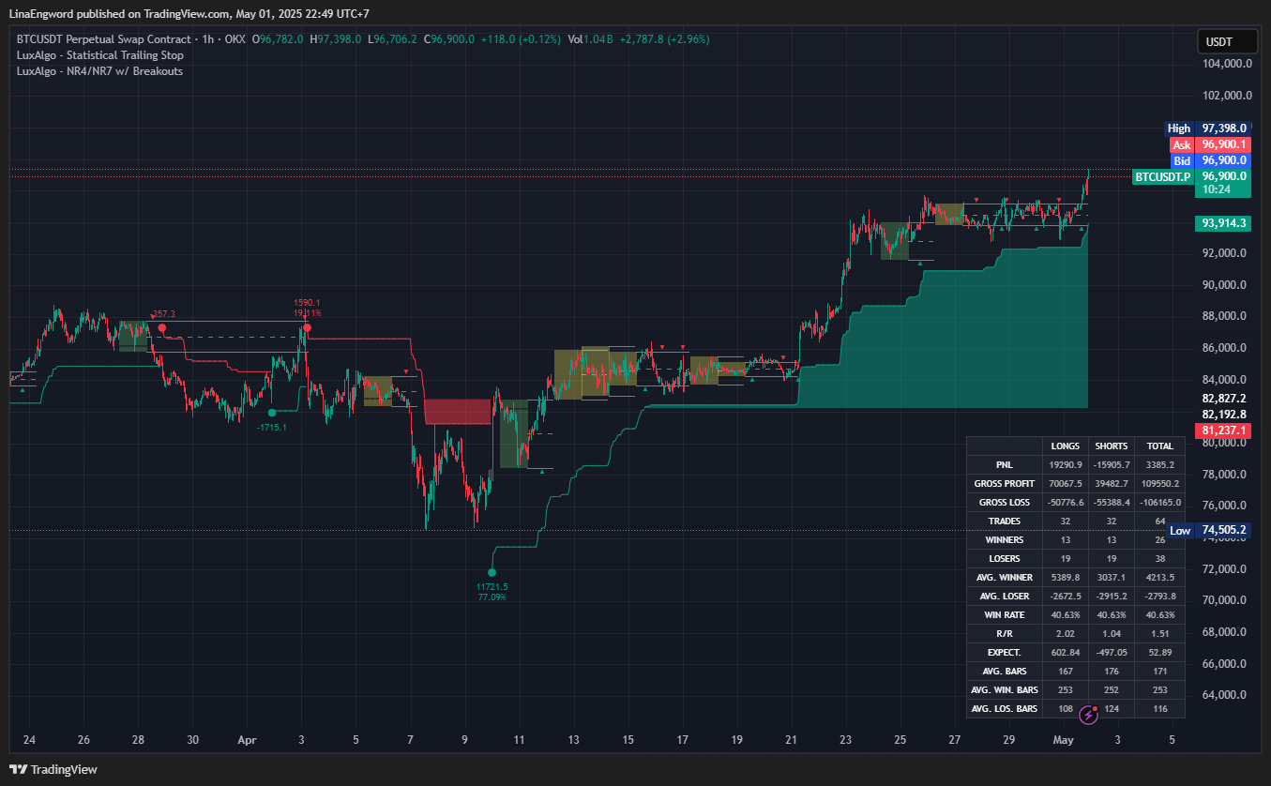Click the 82,827.2 axis value
This screenshot has width=1271, height=786.
pos(1224,399)
